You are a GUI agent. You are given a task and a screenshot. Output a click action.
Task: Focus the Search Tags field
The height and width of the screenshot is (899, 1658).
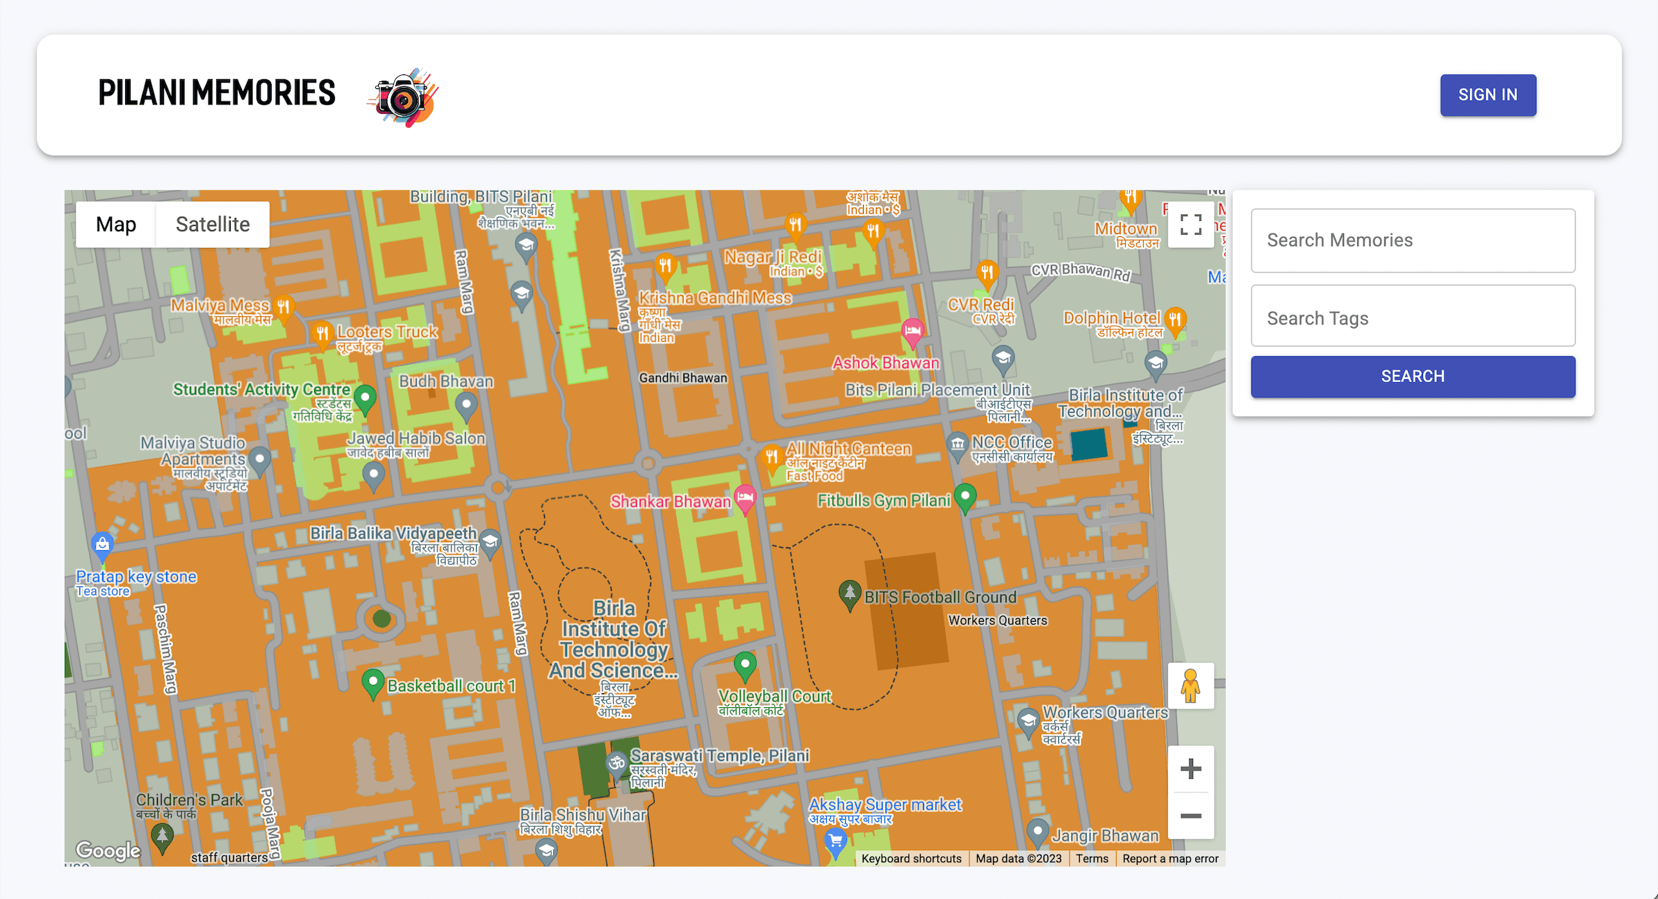point(1413,315)
